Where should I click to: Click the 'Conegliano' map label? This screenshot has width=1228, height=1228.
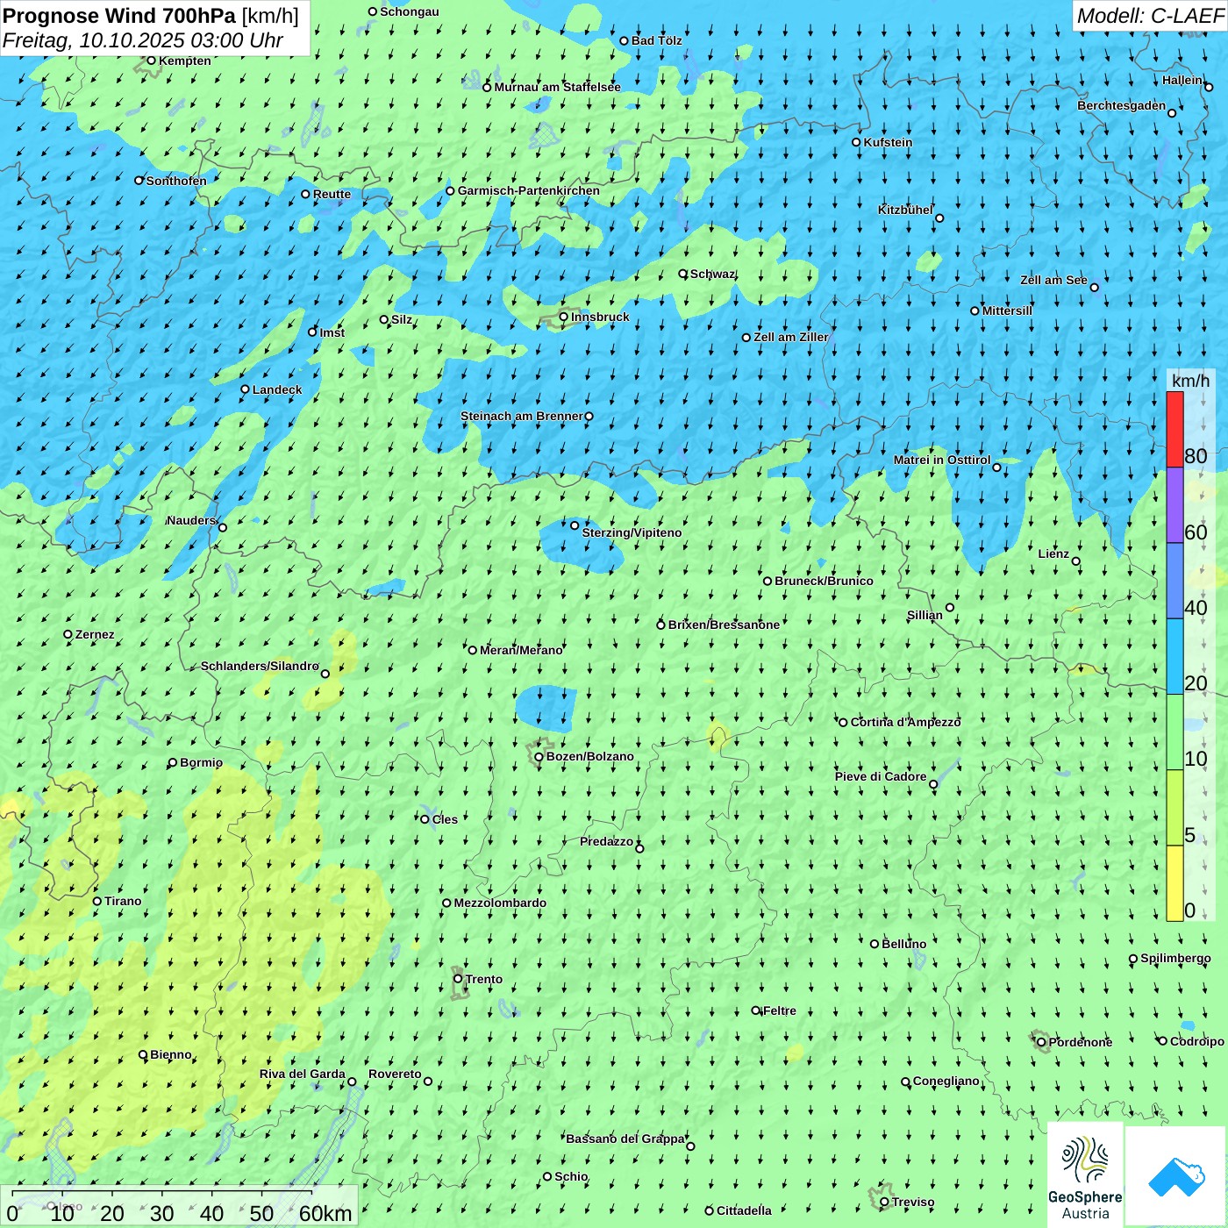[946, 1081]
